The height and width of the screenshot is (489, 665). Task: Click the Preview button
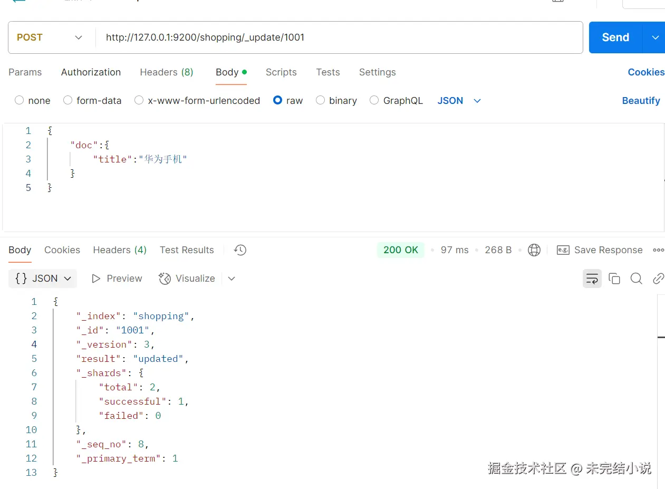117,279
